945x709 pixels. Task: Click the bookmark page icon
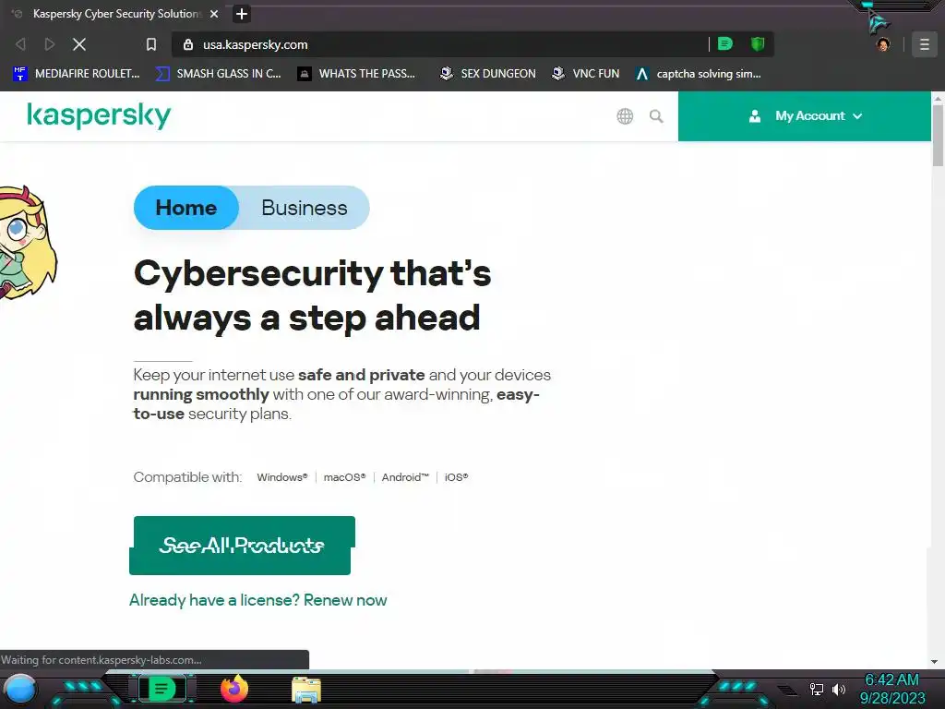[151, 44]
